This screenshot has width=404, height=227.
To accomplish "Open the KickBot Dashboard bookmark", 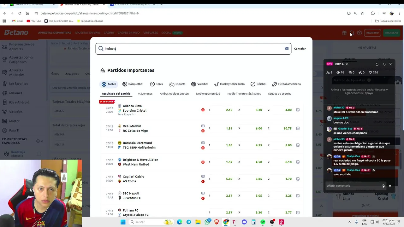I will point(89,21).
